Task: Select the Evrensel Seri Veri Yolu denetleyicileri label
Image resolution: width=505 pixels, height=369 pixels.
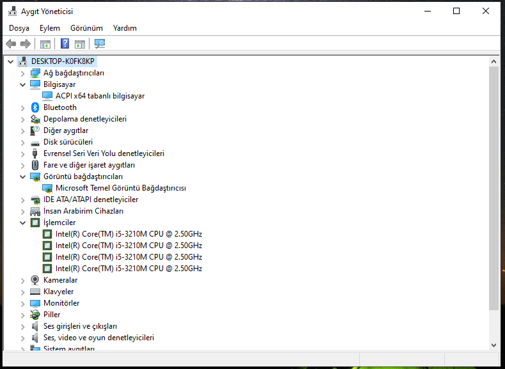Action: 104,153
